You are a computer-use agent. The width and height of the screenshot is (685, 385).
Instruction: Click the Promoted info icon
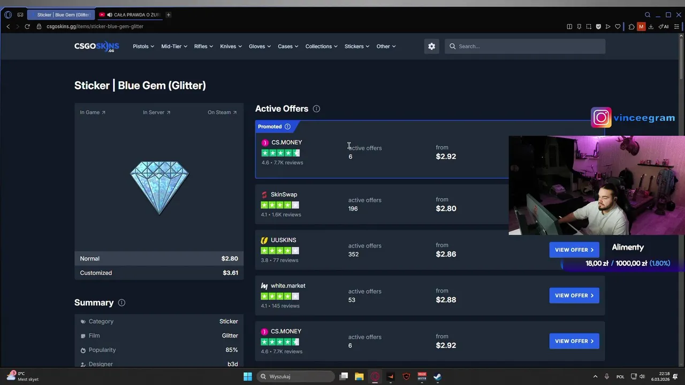pyautogui.click(x=287, y=127)
